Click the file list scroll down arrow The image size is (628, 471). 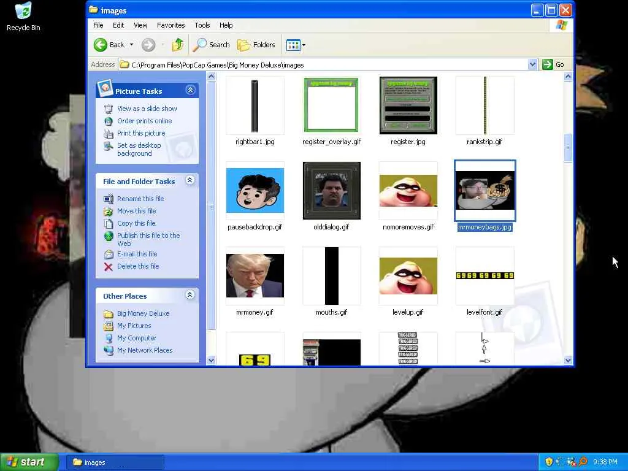568,360
